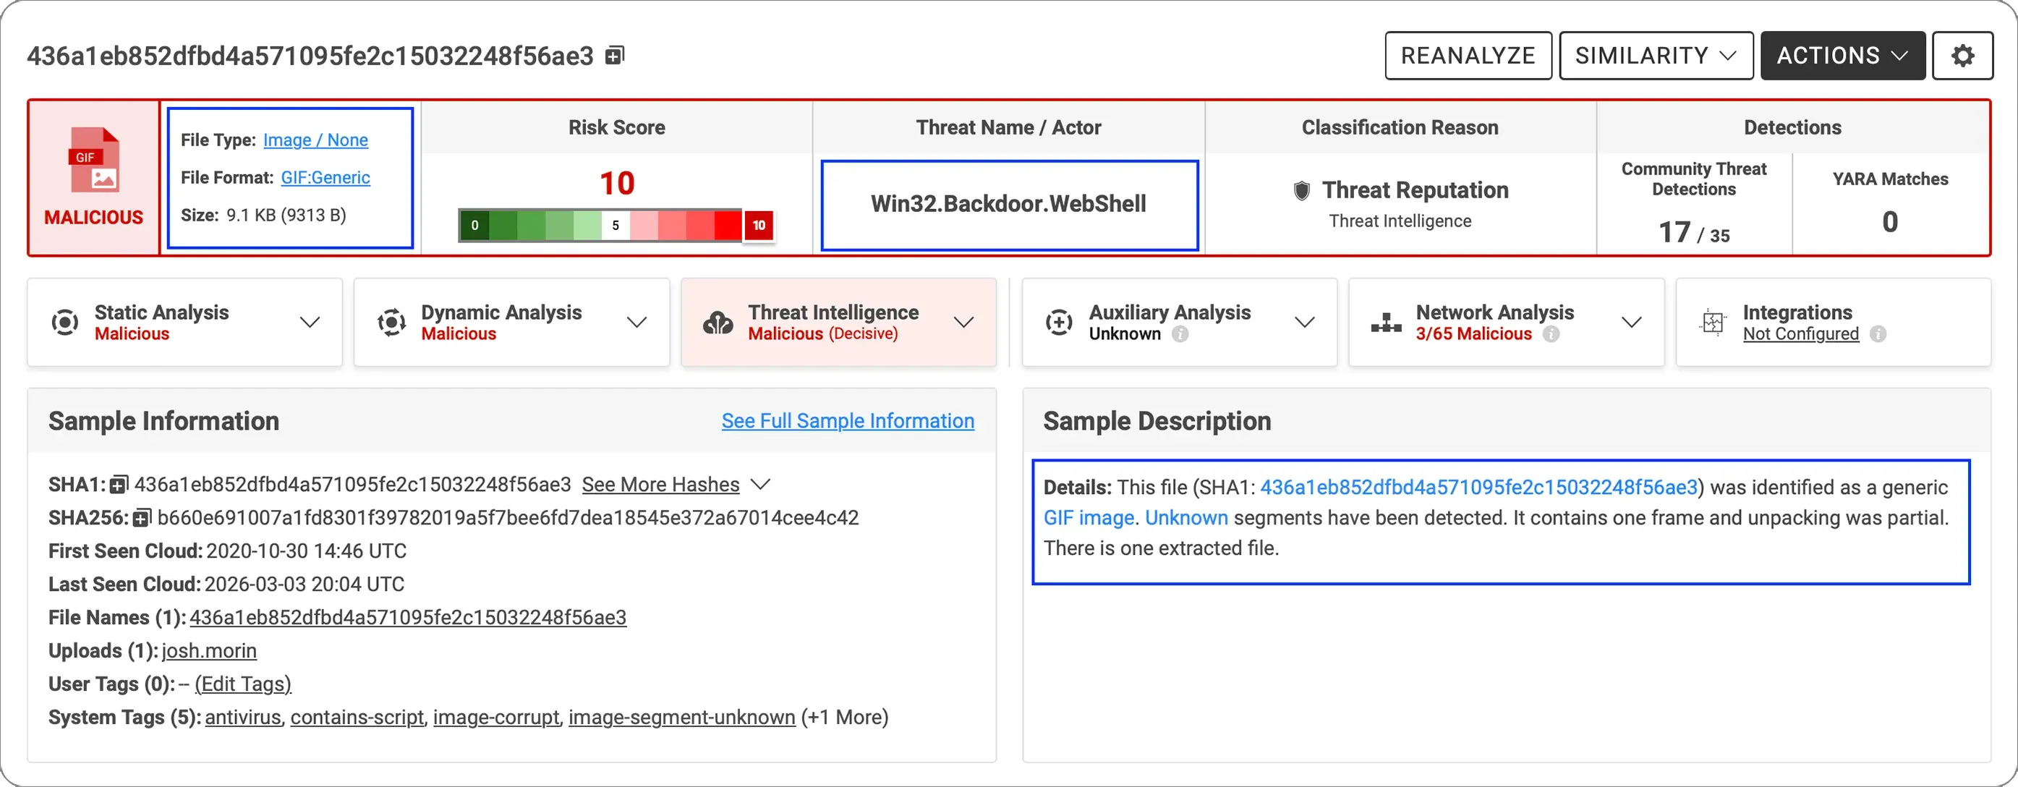Copy the SHA1 hash value
Viewport: 2018px width, 787px height.
click(119, 485)
